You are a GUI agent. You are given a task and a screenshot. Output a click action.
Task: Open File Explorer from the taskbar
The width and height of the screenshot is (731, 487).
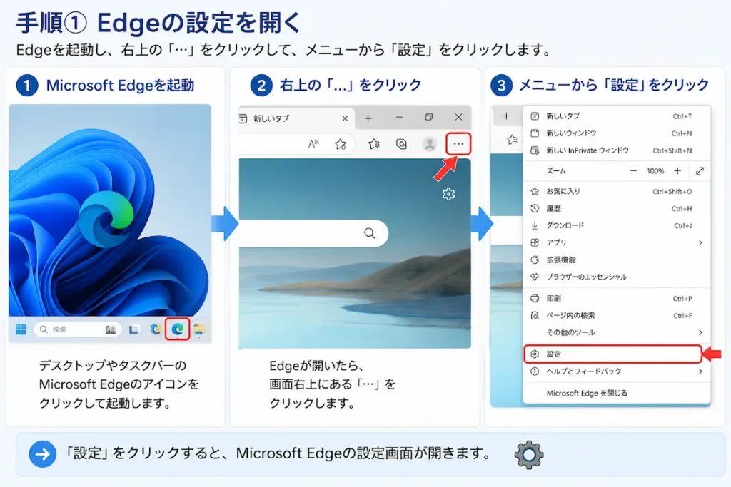point(199,329)
